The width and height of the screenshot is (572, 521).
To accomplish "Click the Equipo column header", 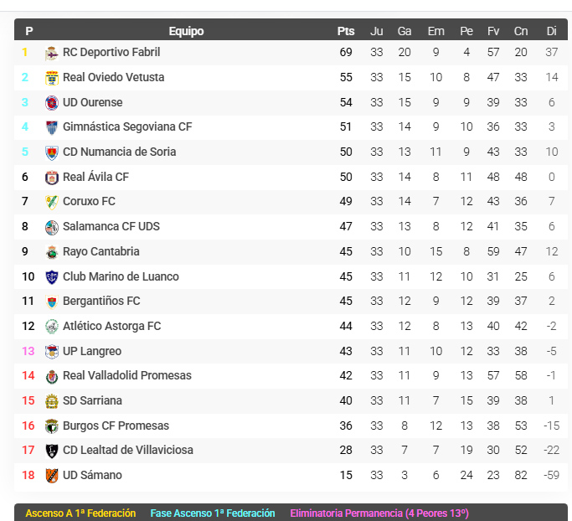I will (x=186, y=31).
